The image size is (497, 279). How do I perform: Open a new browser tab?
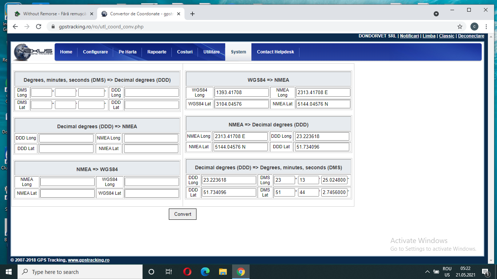click(192, 14)
